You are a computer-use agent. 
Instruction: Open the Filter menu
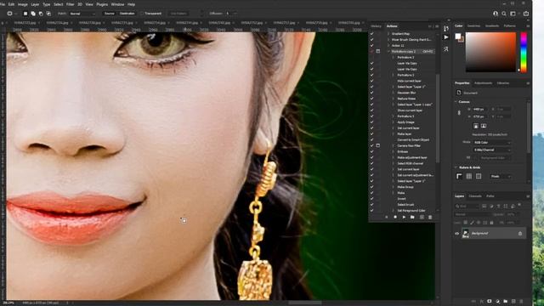tap(70, 4)
